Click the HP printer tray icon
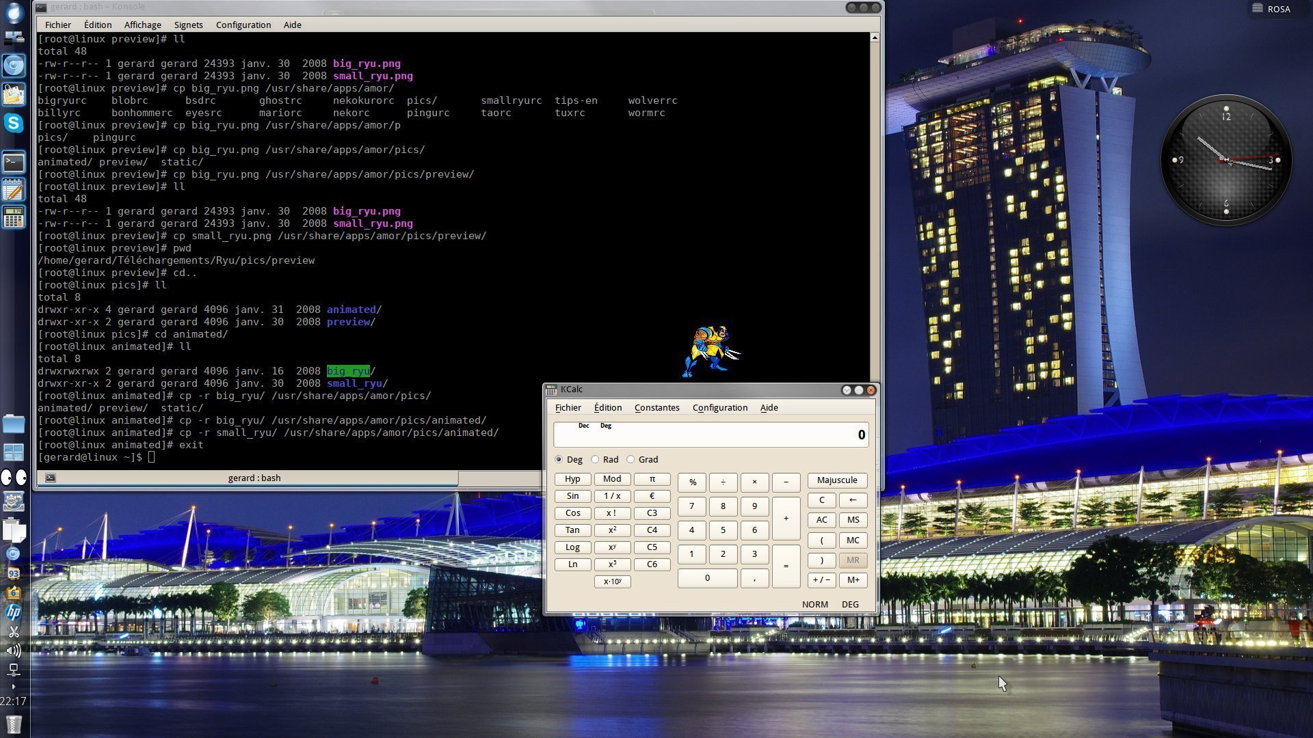 [x=14, y=612]
